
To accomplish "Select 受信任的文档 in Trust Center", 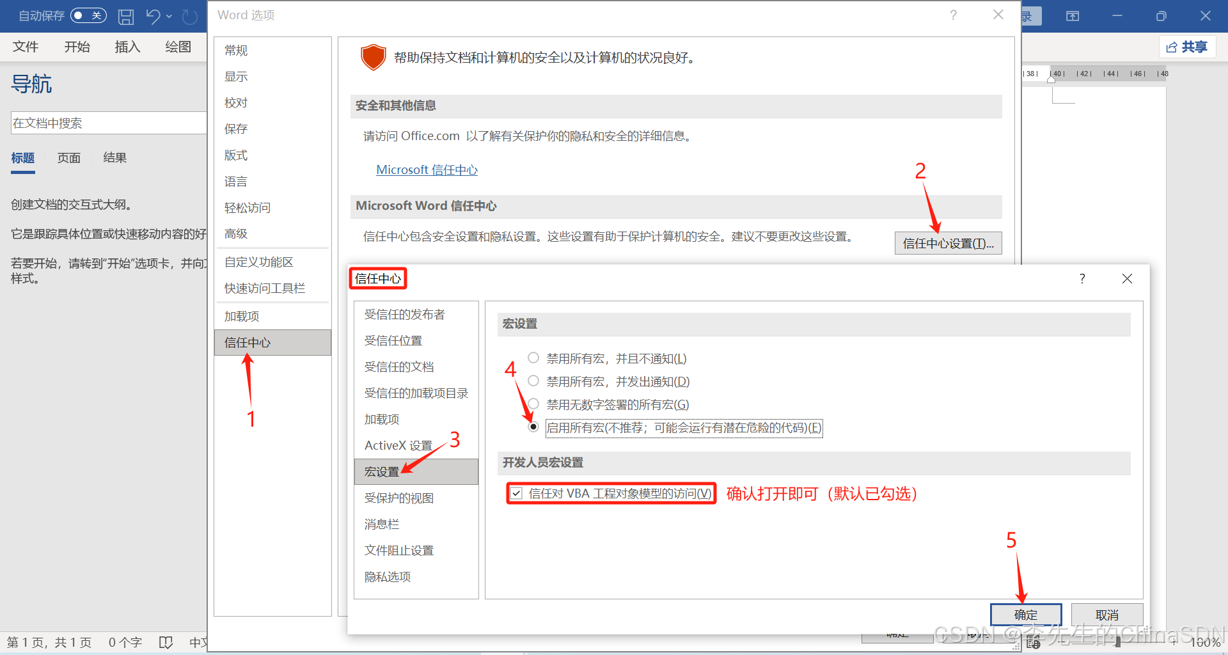I will [x=416, y=367].
